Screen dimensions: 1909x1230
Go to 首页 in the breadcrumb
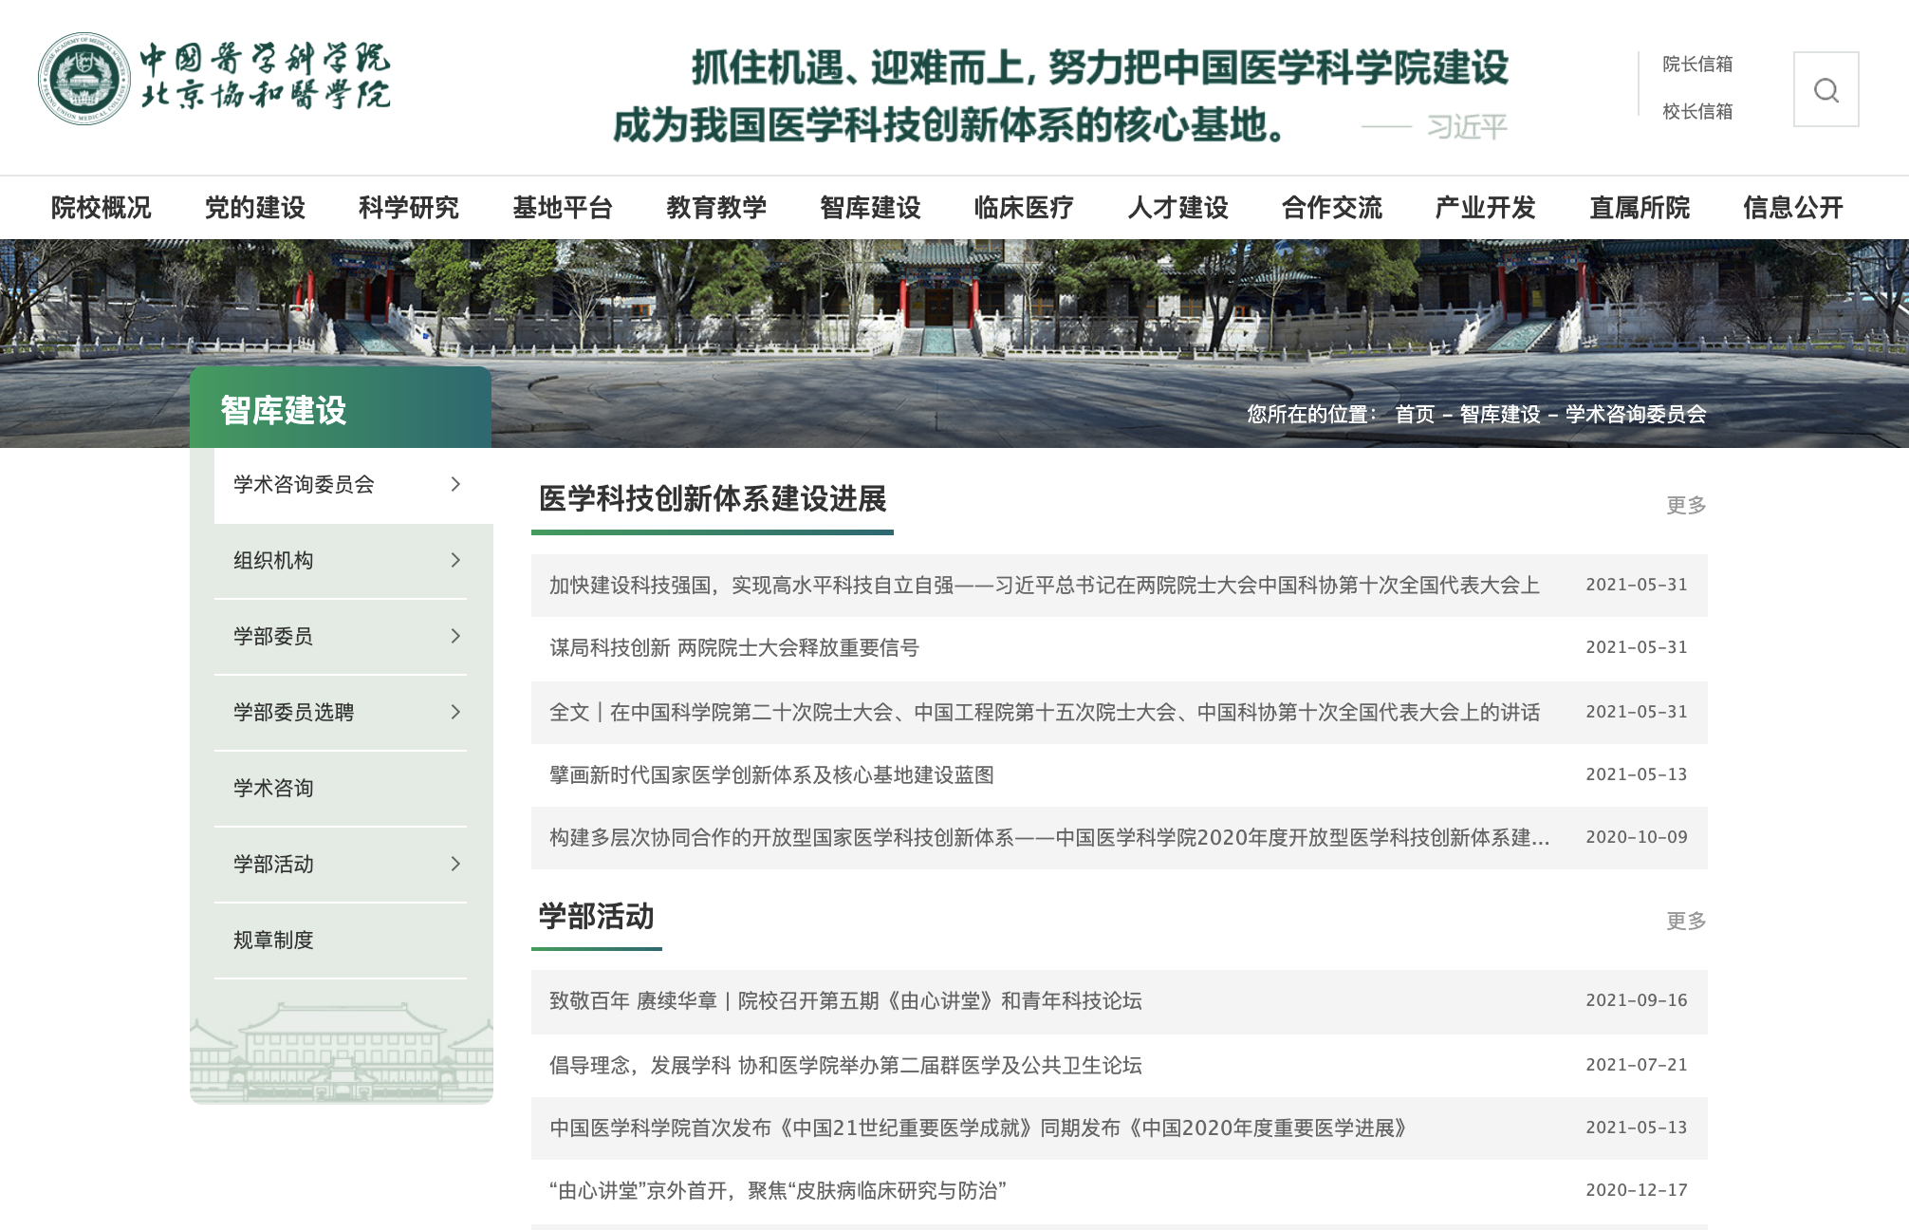click(x=1414, y=415)
